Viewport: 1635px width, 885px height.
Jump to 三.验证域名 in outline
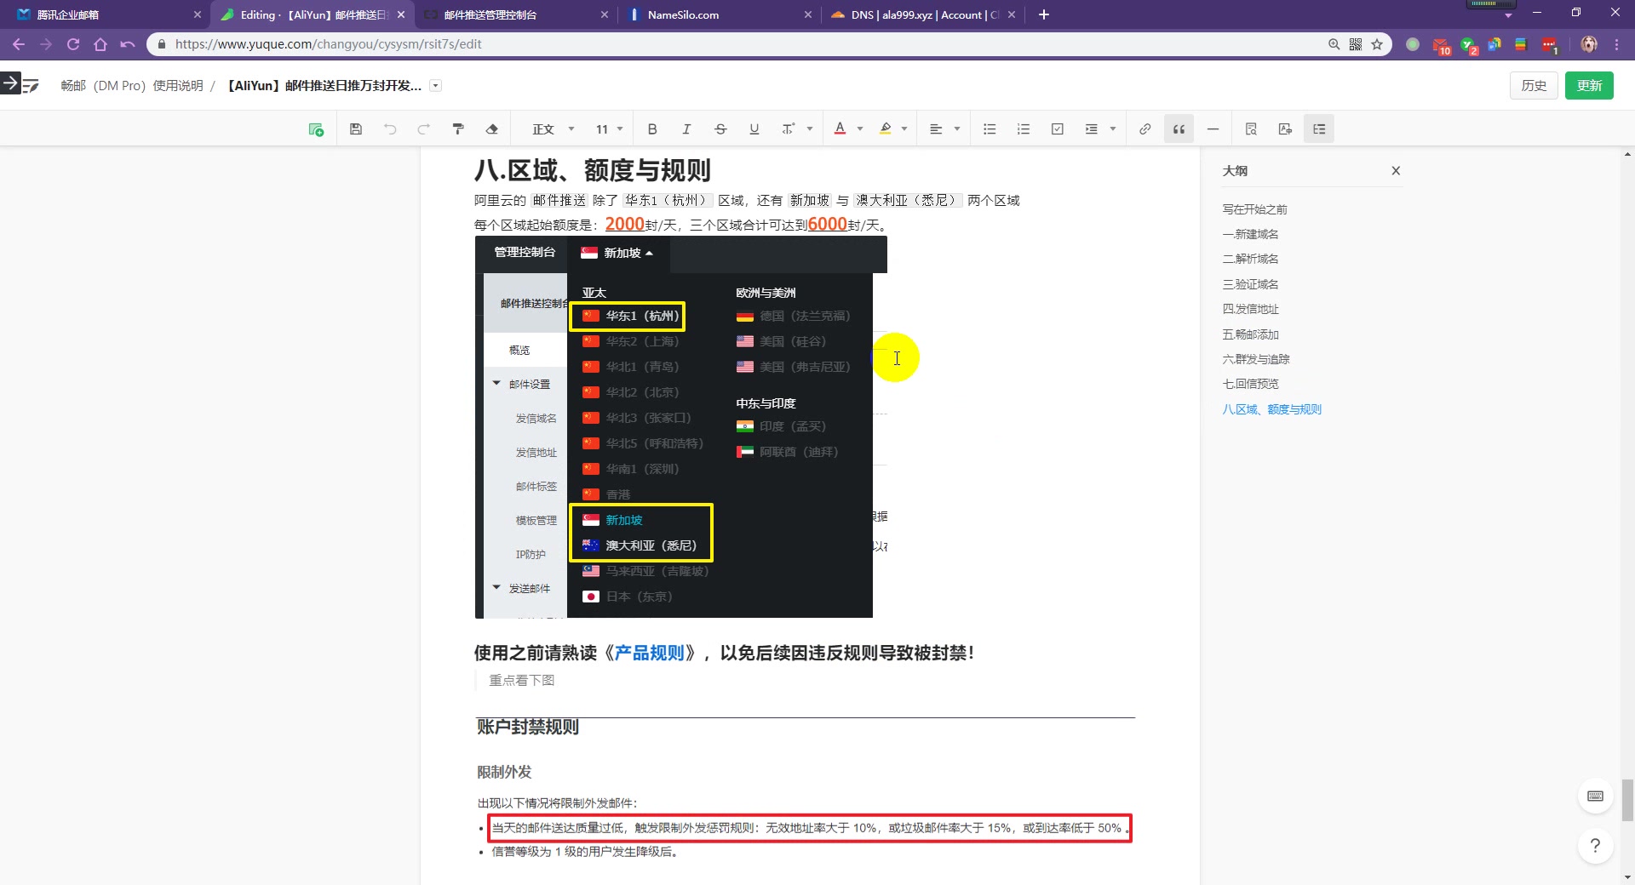1250,284
